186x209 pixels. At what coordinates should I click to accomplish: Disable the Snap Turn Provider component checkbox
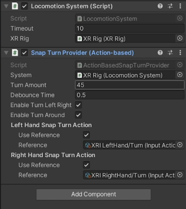(25, 53)
